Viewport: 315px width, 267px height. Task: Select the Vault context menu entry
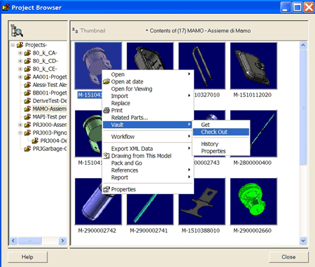pyautogui.click(x=148, y=125)
